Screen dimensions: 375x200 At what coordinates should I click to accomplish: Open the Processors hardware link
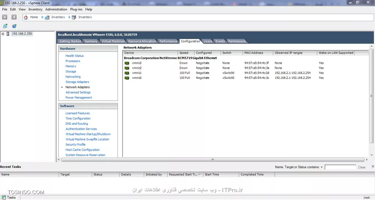coord(73,61)
